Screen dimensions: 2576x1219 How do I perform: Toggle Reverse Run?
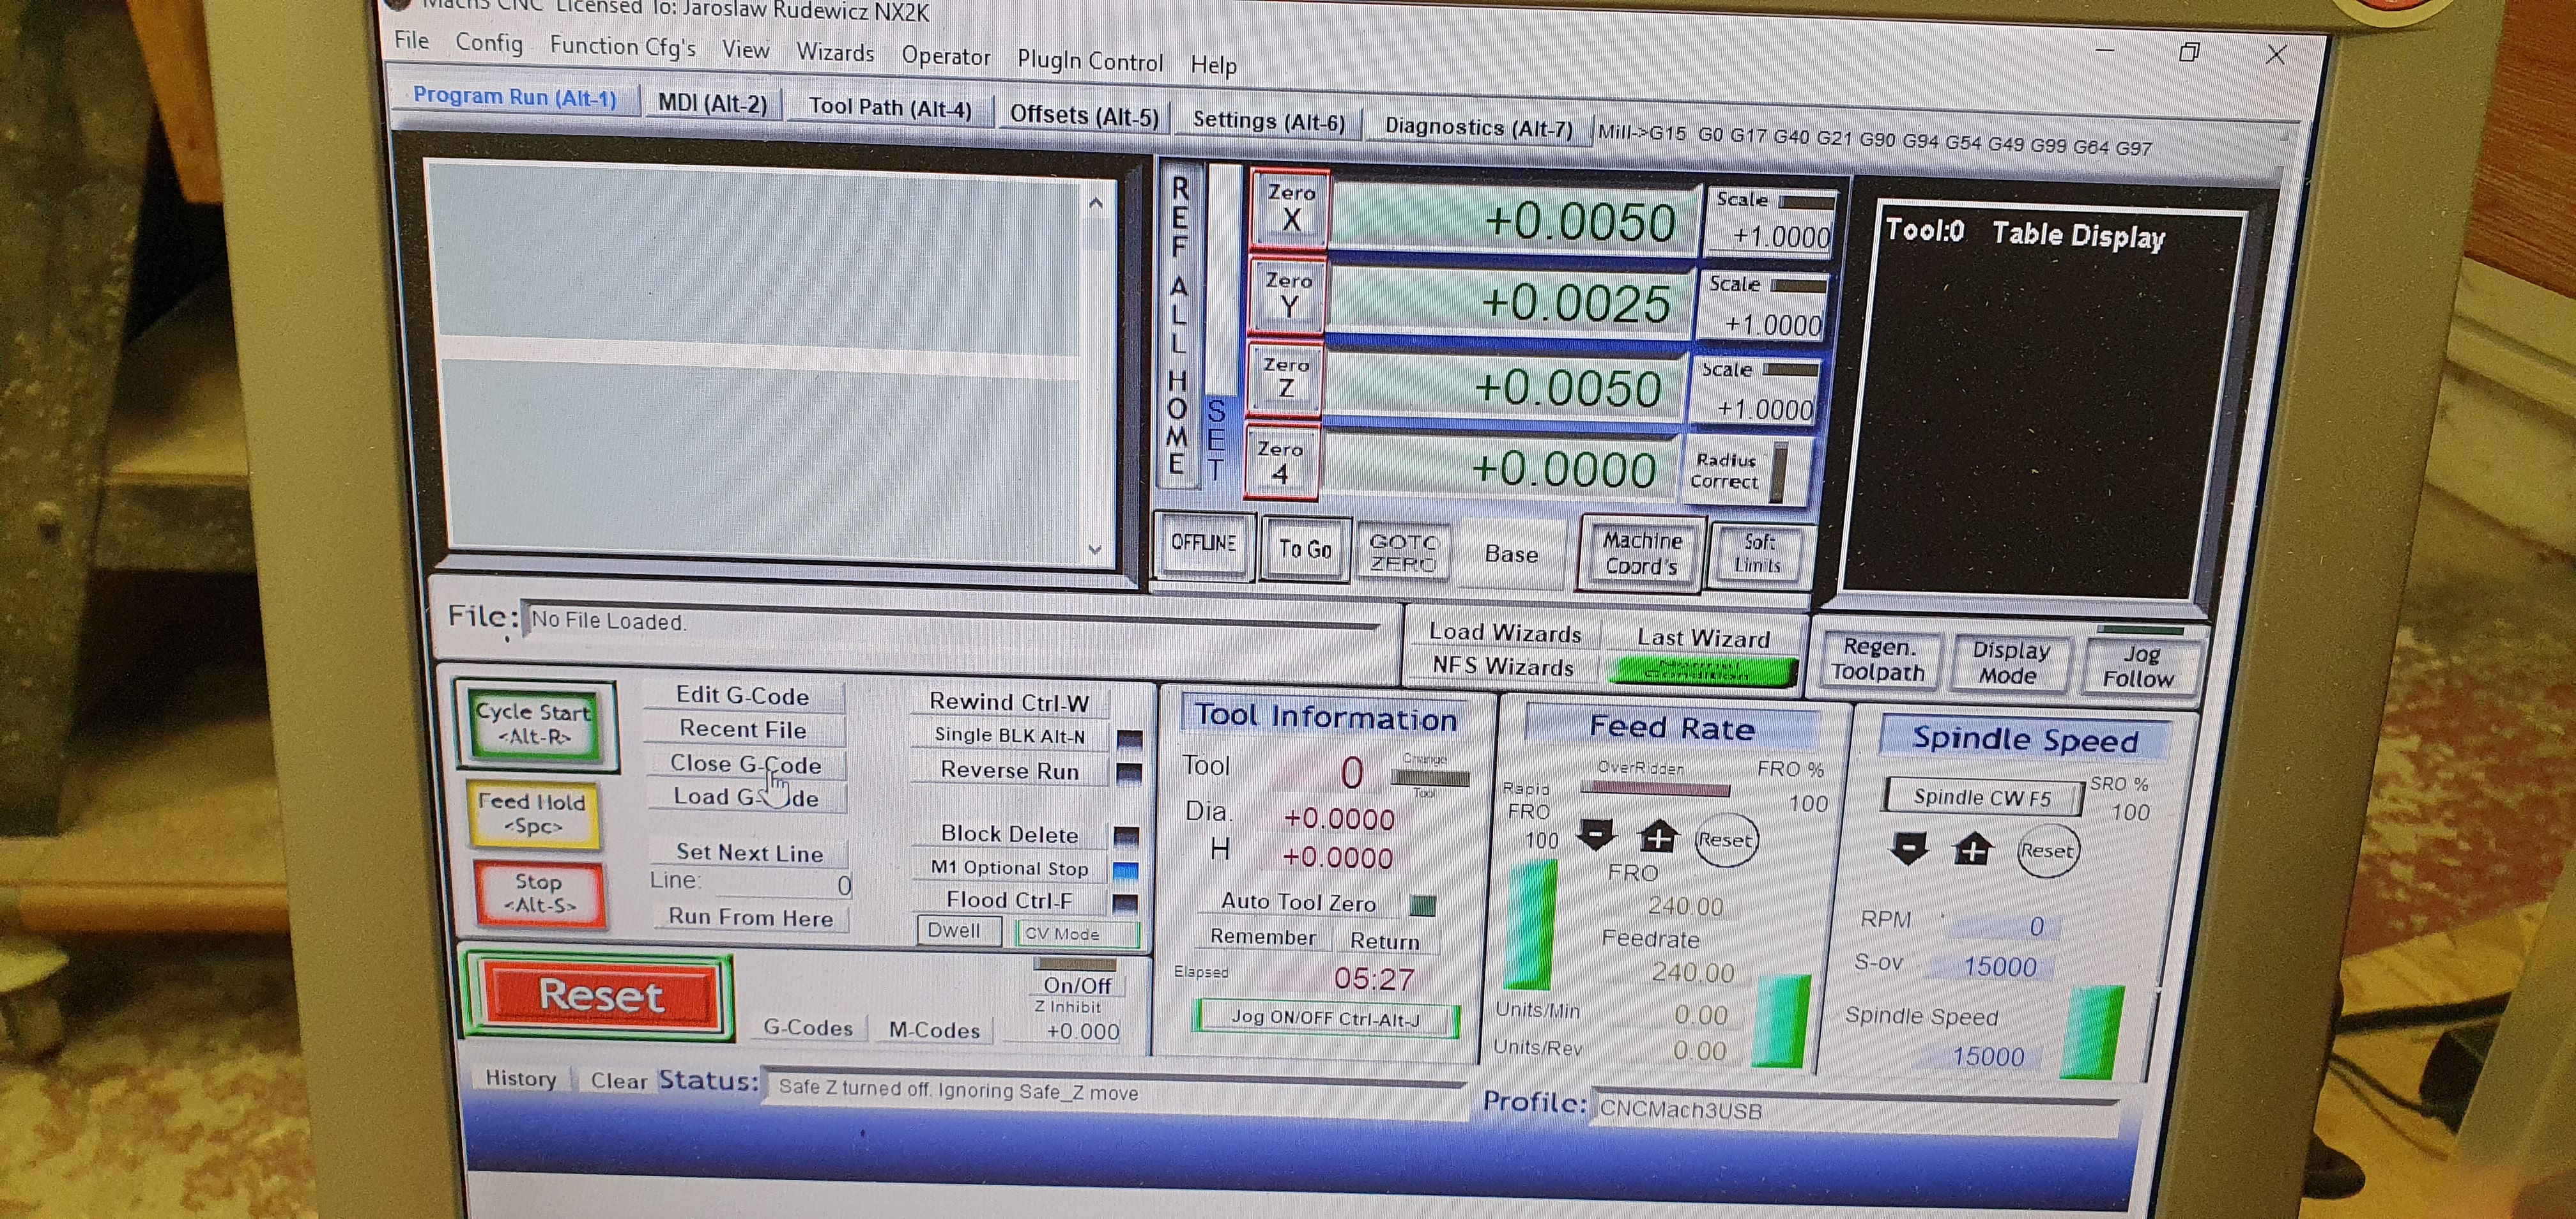click(1010, 770)
